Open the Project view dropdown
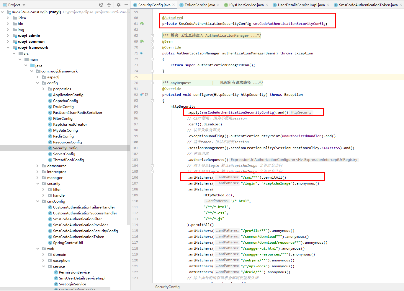Screen dimensions: 404x291 tap(24, 5)
